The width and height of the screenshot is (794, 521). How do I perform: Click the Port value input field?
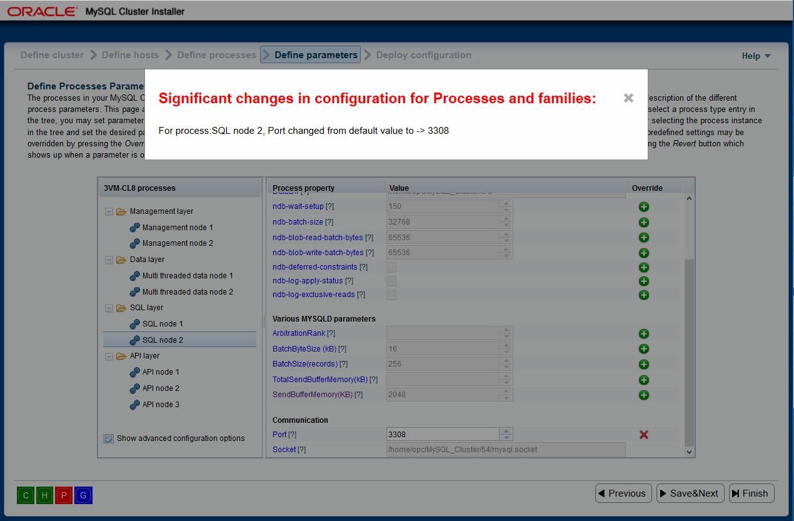pyautogui.click(x=443, y=434)
